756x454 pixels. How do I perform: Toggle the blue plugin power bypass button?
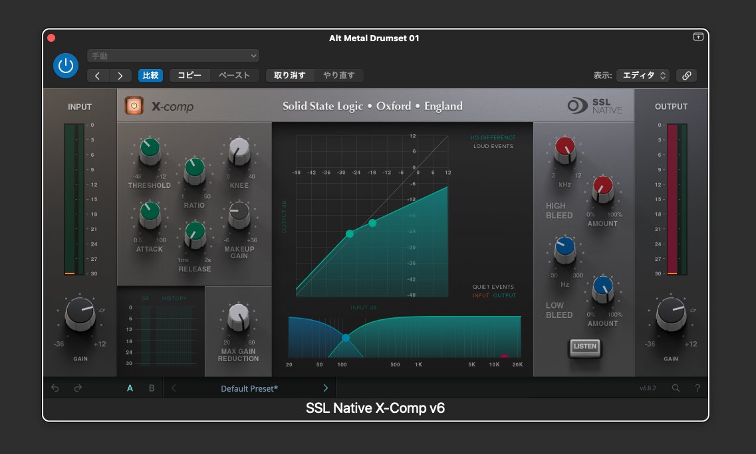(x=66, y=66)
